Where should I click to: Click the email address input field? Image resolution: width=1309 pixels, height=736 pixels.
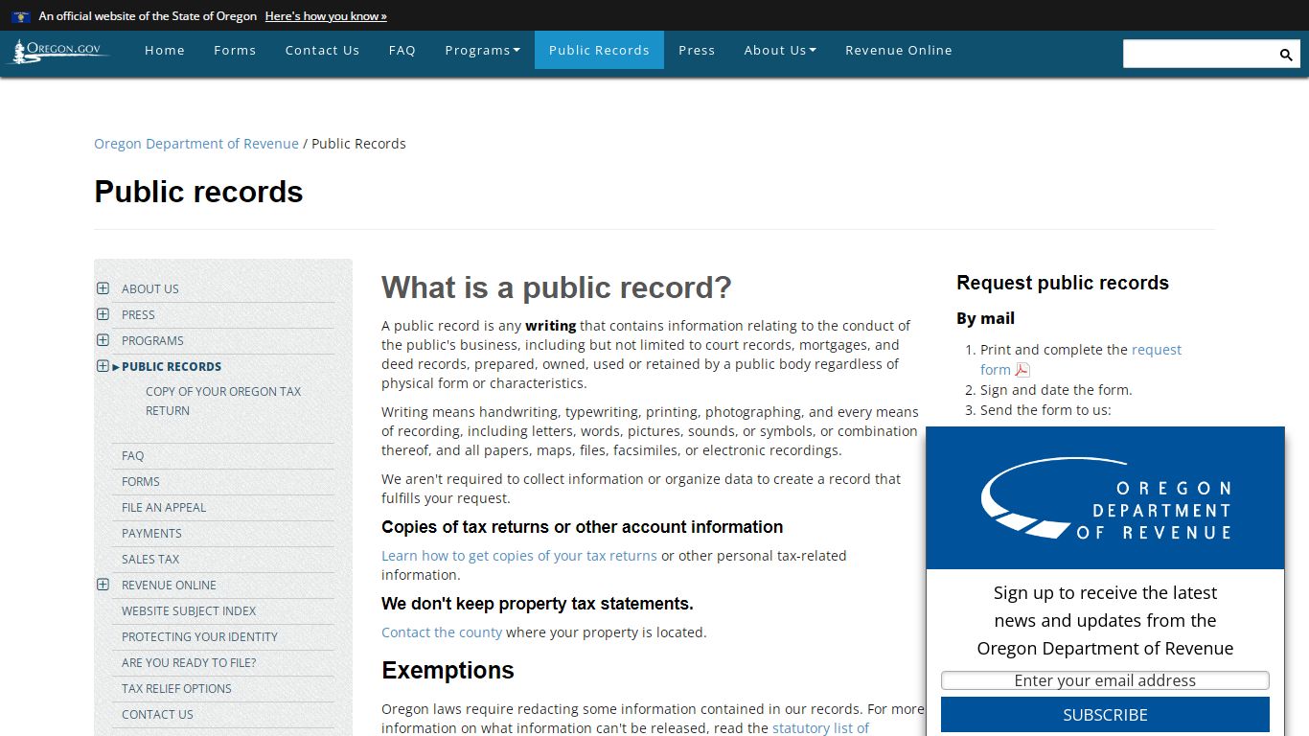pyautogui.click(x=1105, y=680)
